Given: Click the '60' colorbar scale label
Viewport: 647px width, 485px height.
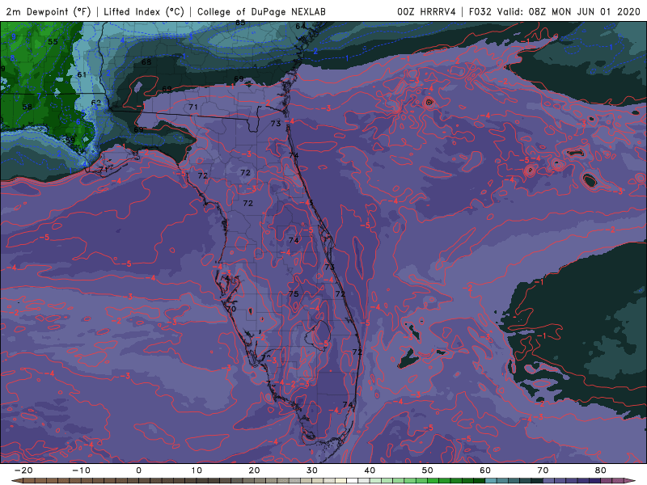Looking at the screenshot, I should point(485,470).
